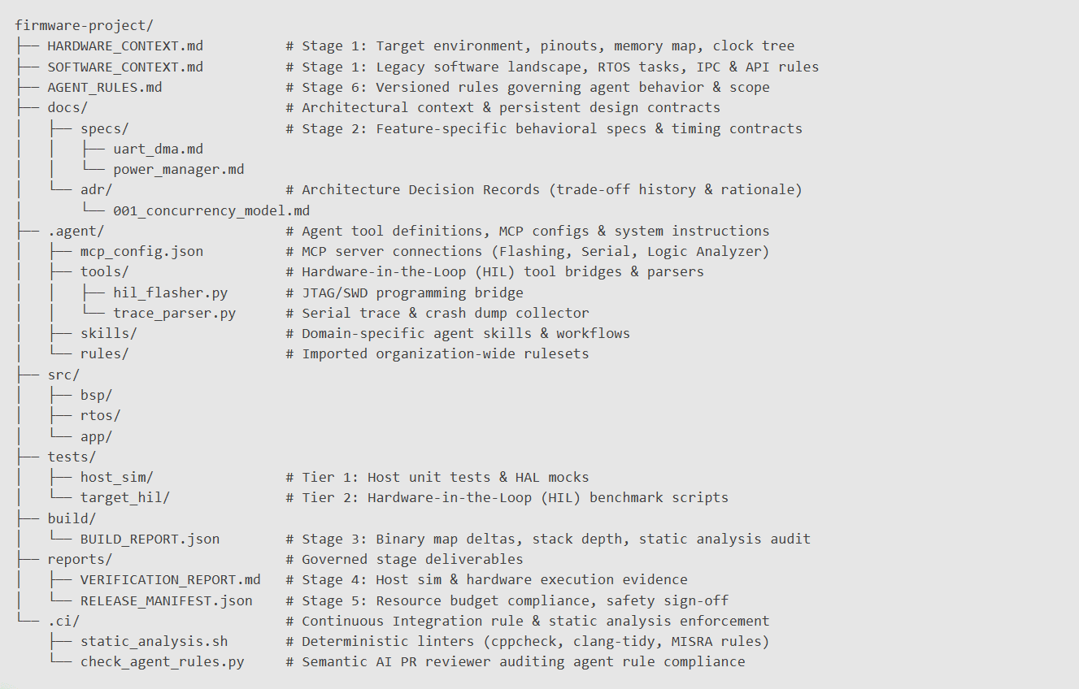Collapse the specs/ directory
This screenshot has height=689, width=1079.
104,128
